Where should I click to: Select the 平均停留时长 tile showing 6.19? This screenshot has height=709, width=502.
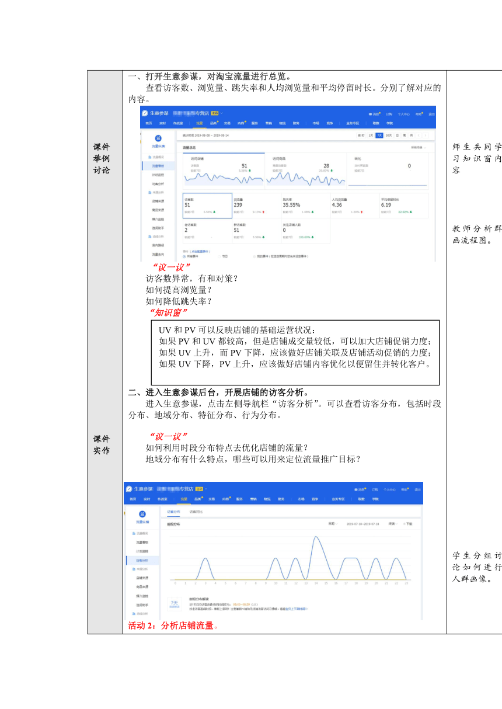coord(403,206)
